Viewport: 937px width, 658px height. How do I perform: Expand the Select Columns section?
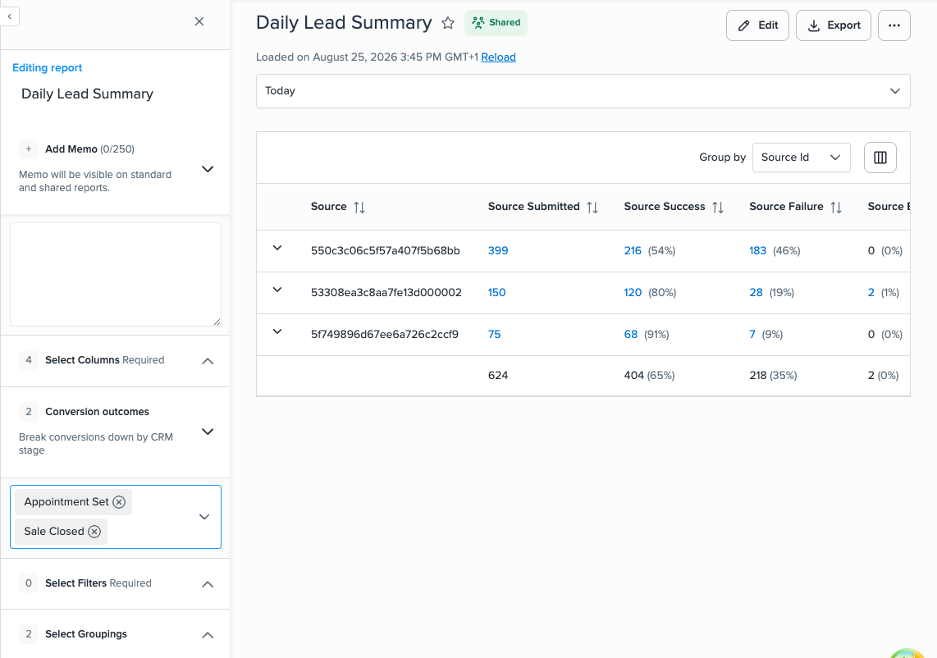tap(208, 361)
